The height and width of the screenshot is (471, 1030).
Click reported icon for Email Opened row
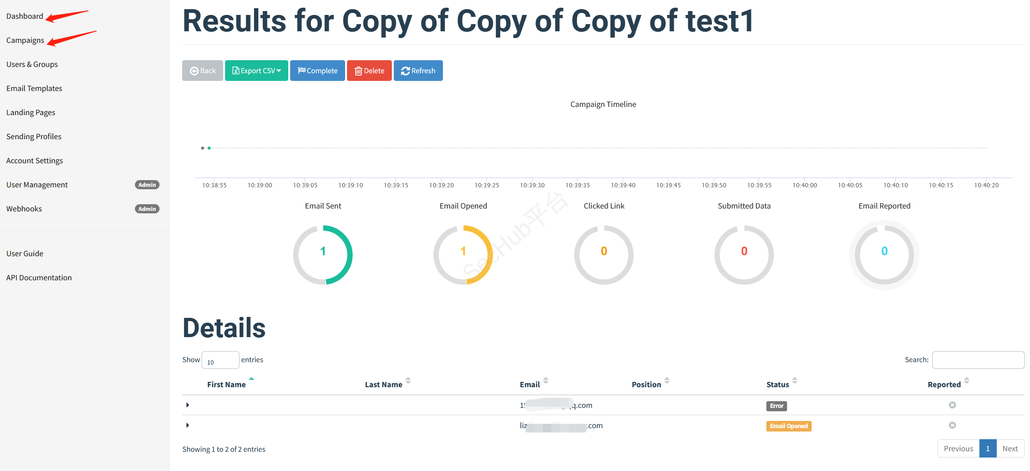coord(952,425)
